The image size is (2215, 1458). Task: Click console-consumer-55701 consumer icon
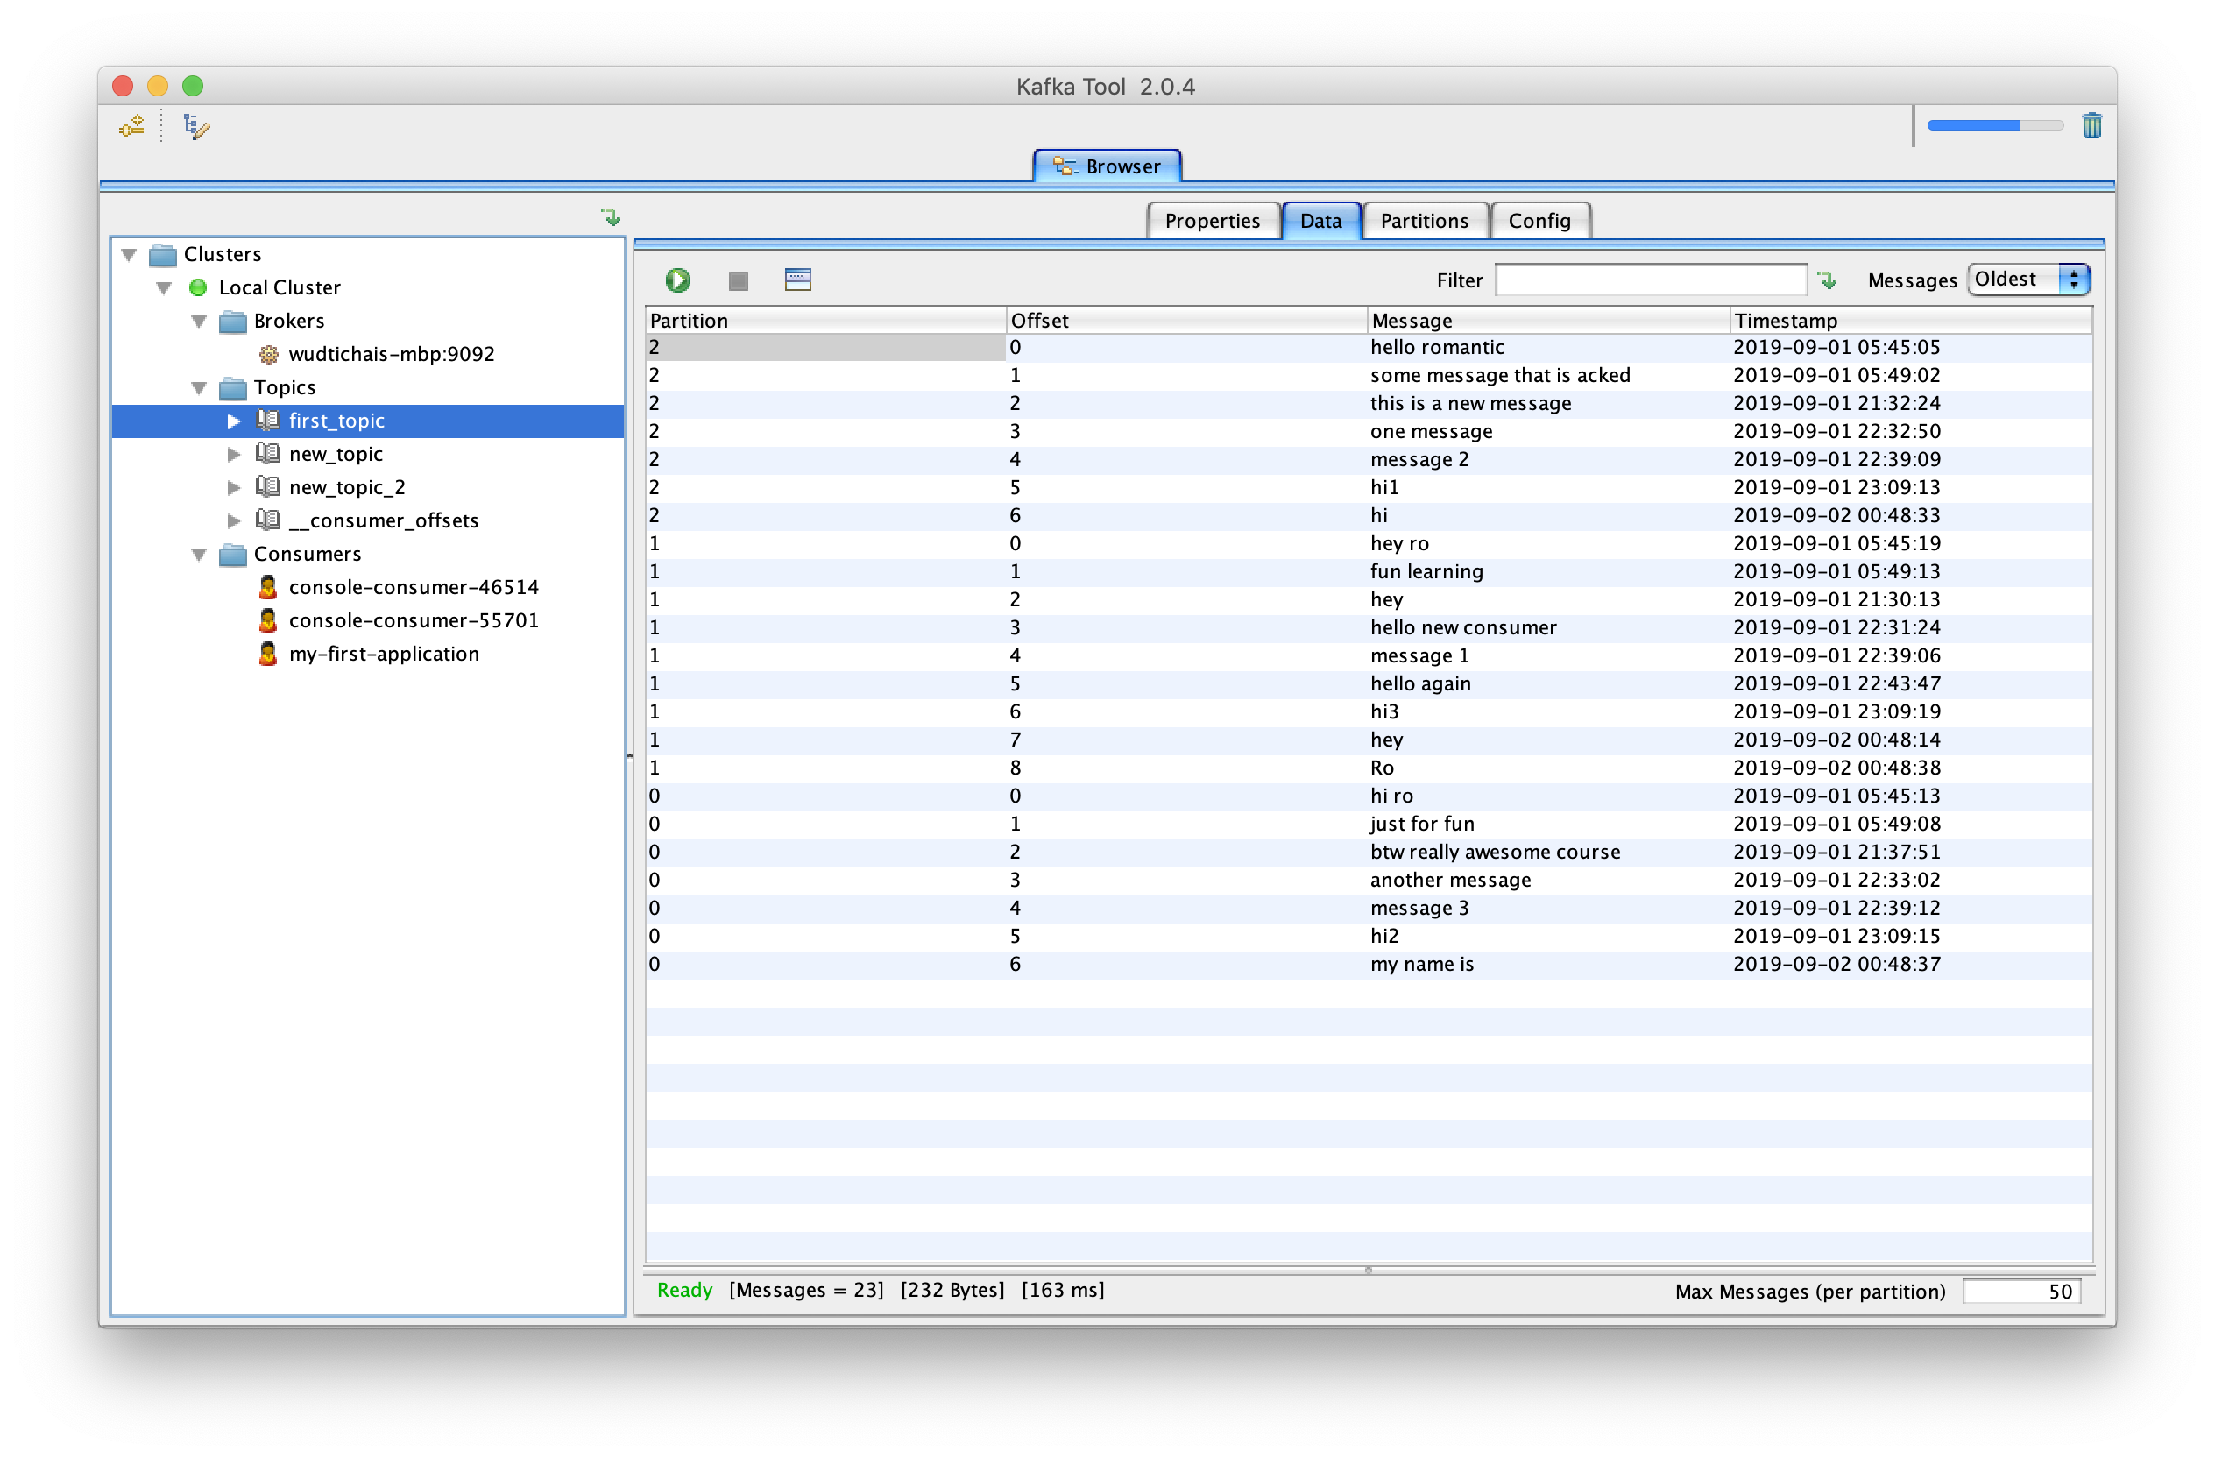click(268, 620)
